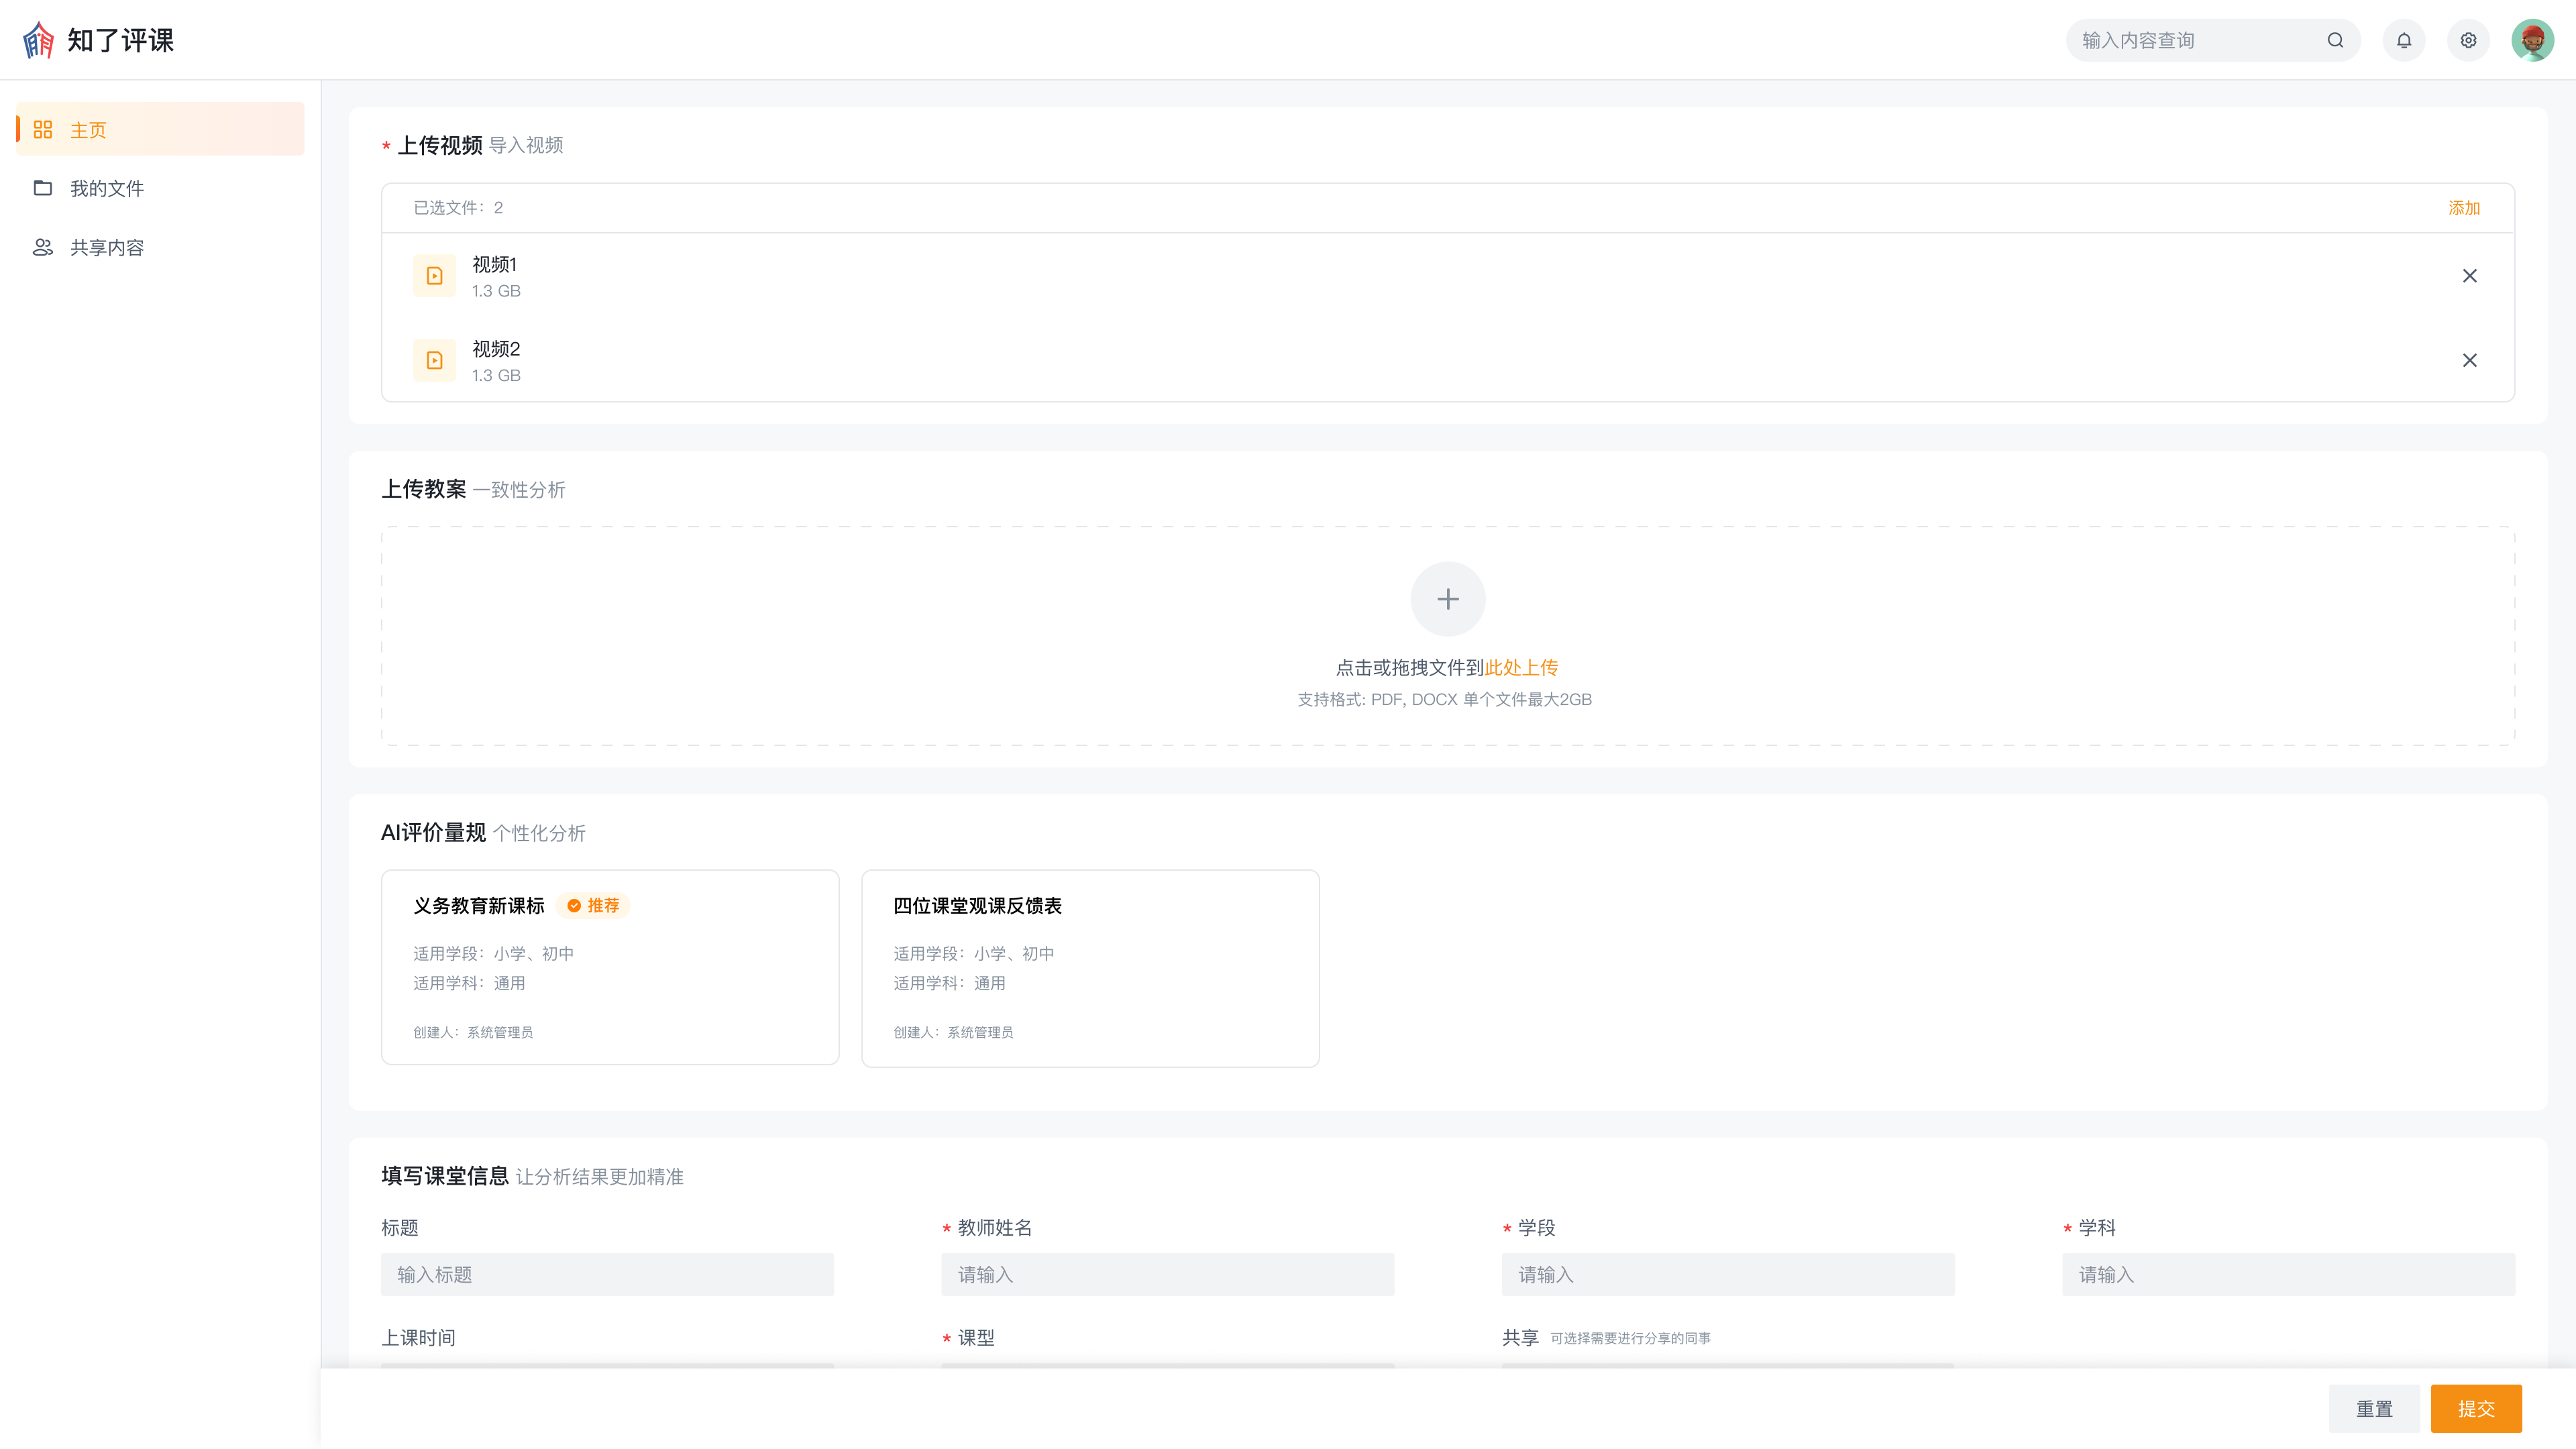This screenshot has width=2576, height=1449.
Task: Click the 此处上传 link
Action: coord(1521,667)
